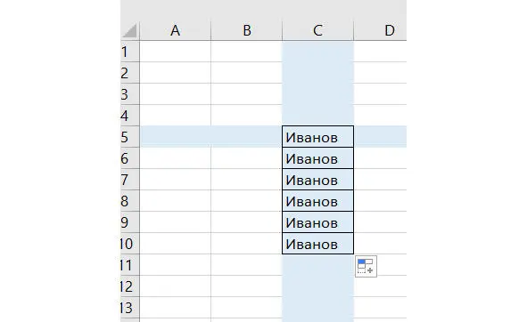Select row 1 header
527x322 pixels.
129,52
